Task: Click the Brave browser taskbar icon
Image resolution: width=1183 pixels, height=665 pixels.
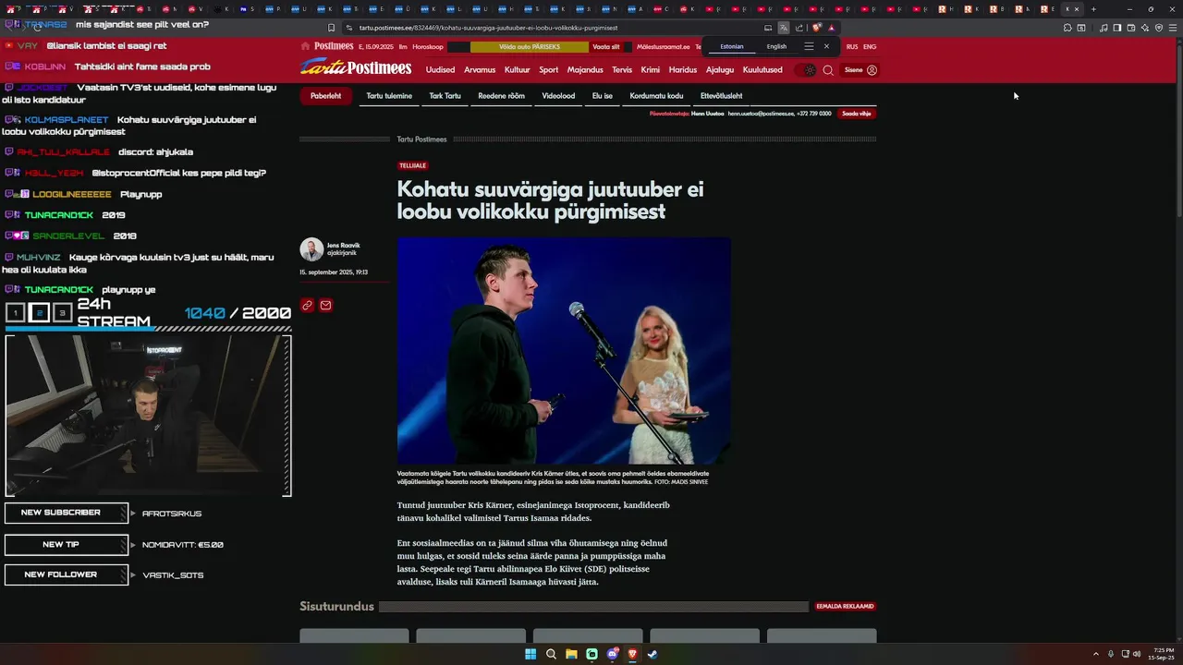Action: 632,654
